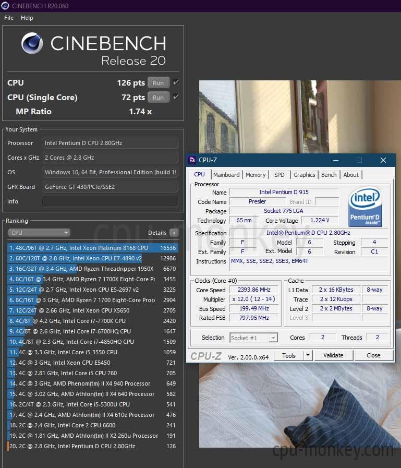Click the Code Name value Presler
The image size is (401, 468).
[x=257, y=202]
